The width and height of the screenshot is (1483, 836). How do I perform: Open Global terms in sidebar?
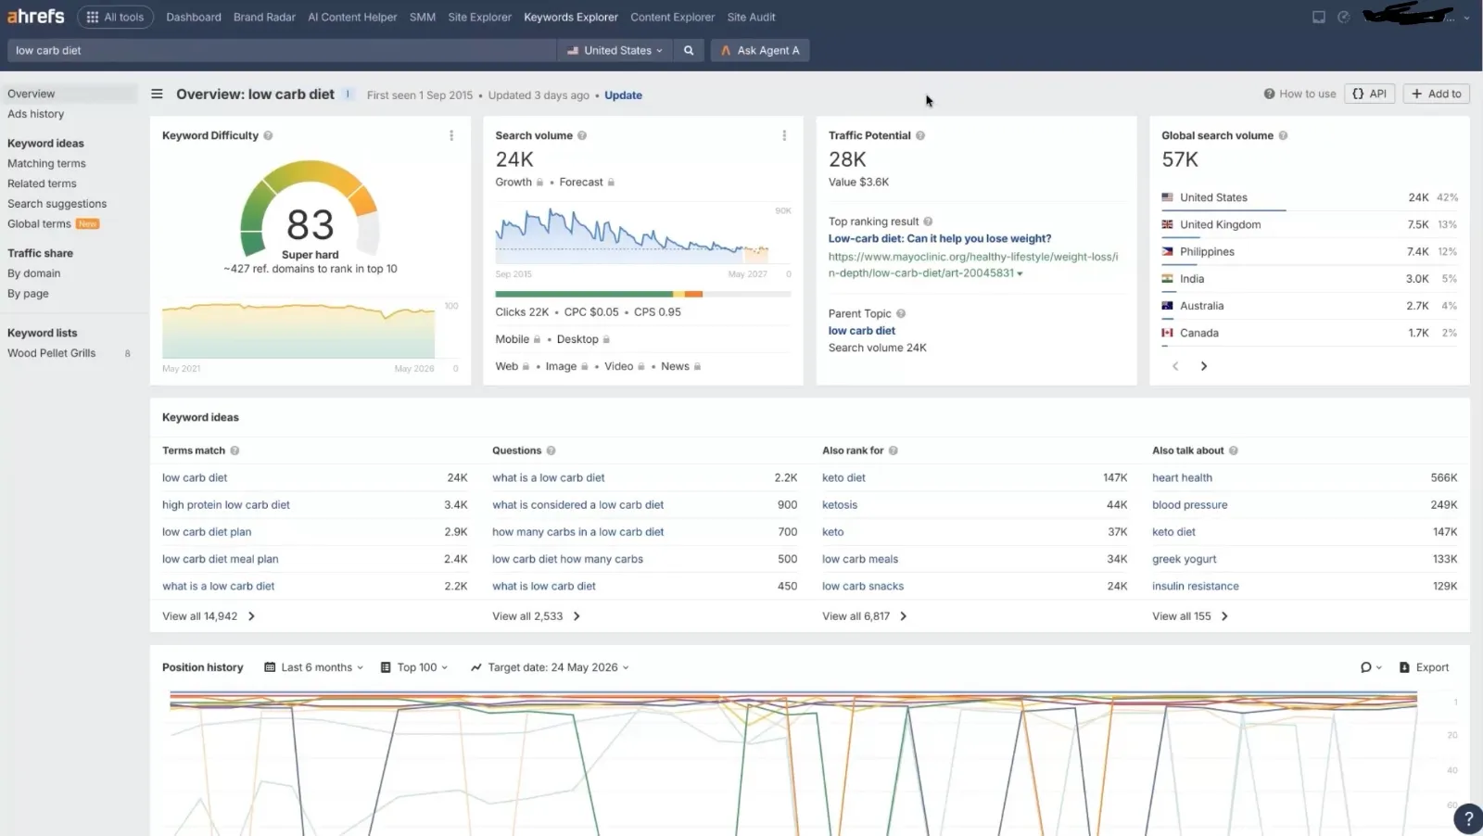point(39,223)
